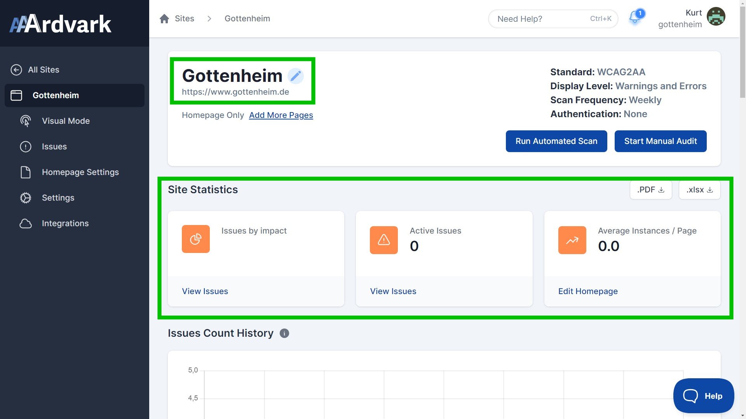Open the Help chat widget
Image resolution: width=746 pixels, height=419 pixels.
coord(703,396)
